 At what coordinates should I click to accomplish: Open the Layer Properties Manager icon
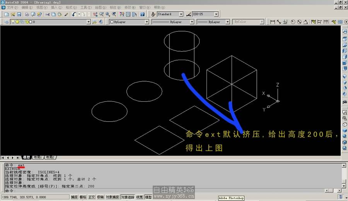point(7,22)
